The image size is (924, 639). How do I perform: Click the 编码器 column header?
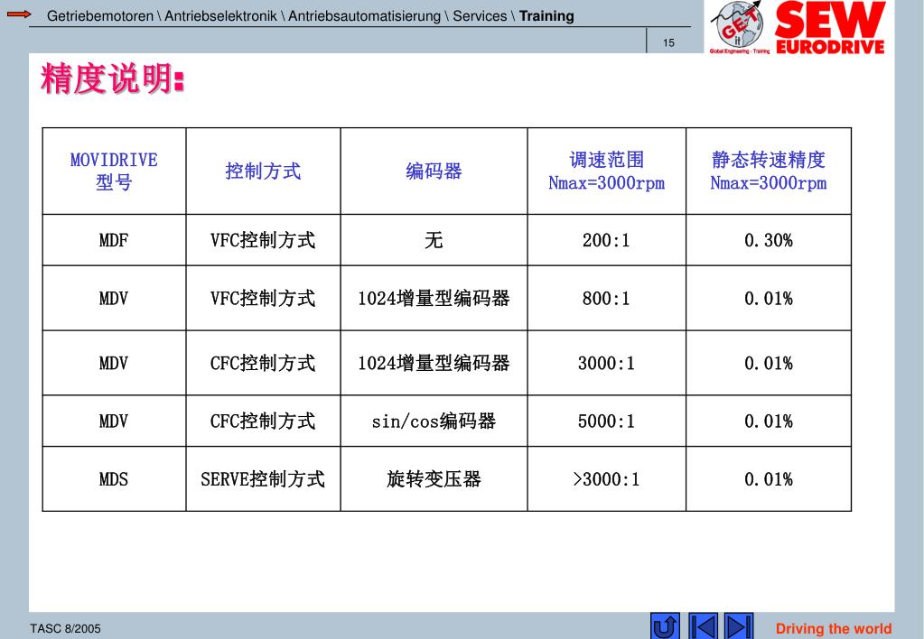click(434, 171)
